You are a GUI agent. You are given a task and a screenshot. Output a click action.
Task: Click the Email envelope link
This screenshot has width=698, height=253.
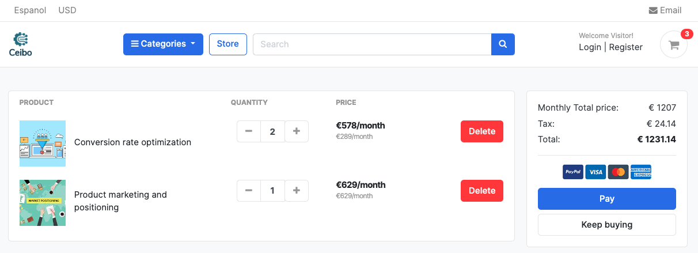coord(665,10)
